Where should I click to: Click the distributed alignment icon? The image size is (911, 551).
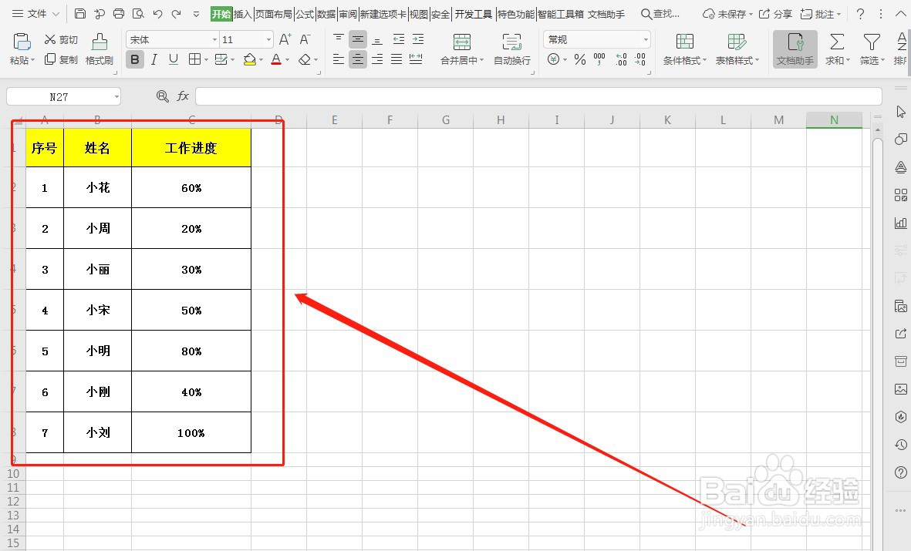click(x=416, y=59)
